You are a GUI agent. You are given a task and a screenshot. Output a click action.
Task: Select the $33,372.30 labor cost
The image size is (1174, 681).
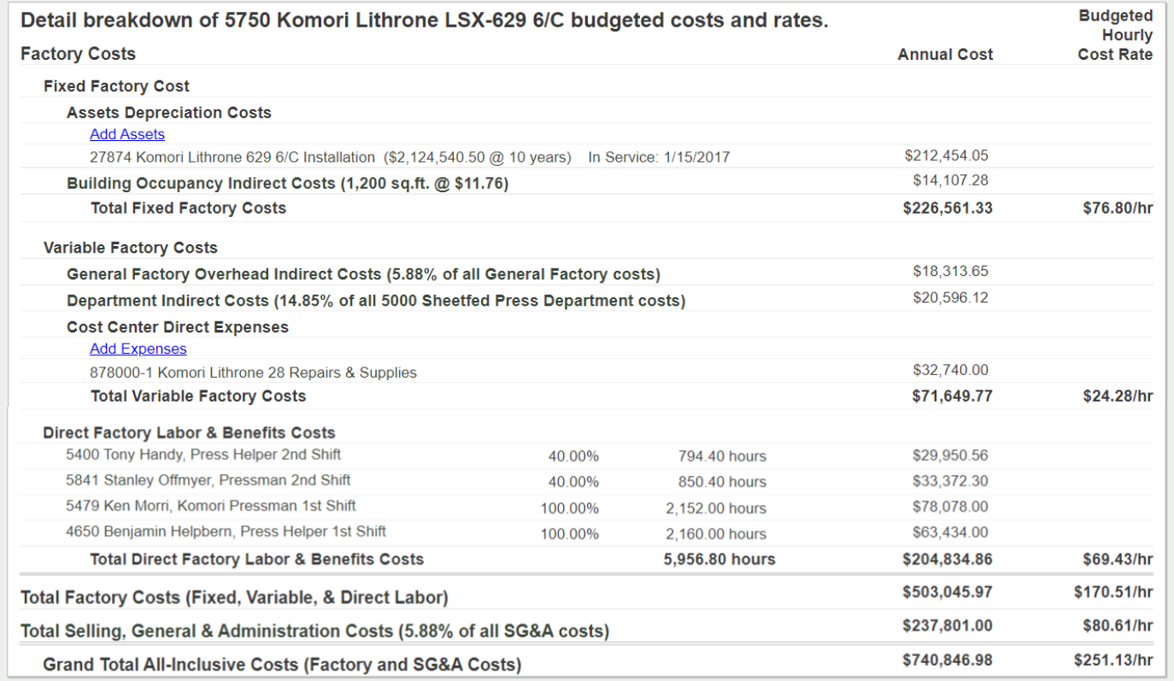(950, 481)
